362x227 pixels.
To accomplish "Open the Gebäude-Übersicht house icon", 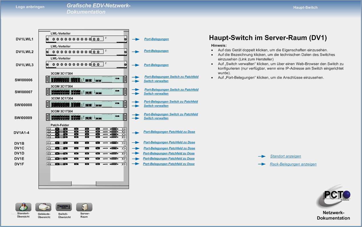I will (x=43, y=207).
